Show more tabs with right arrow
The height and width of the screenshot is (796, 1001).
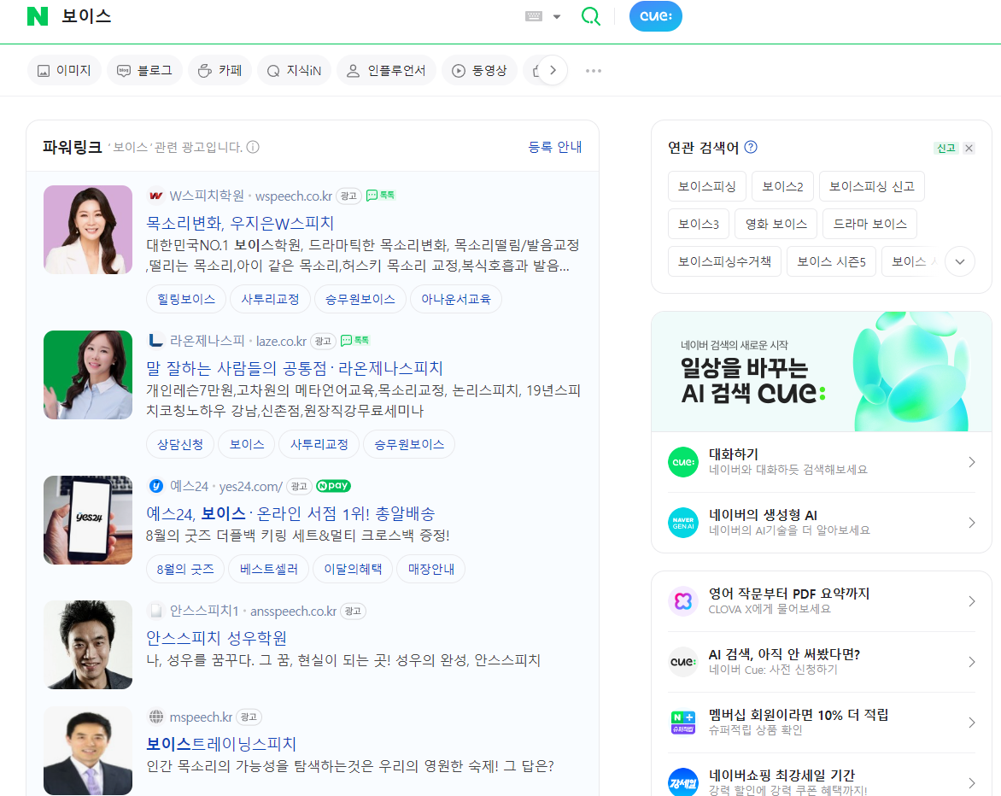tap(553, 70)
